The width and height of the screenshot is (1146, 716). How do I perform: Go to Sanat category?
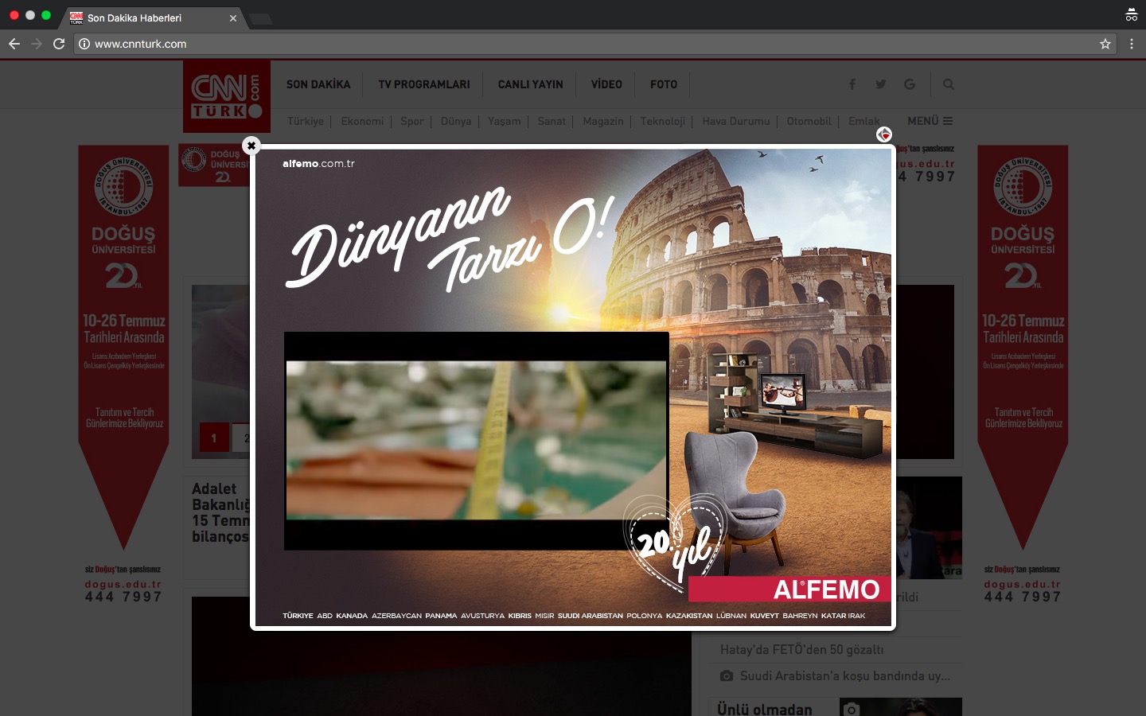[x=552, y=121]
